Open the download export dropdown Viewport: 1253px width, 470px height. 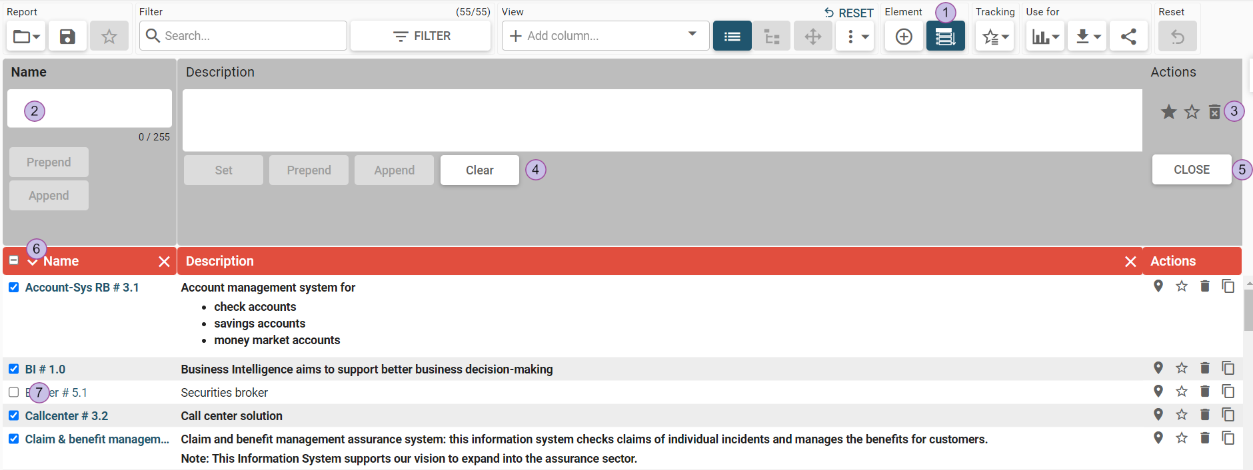click(1087, 37)
